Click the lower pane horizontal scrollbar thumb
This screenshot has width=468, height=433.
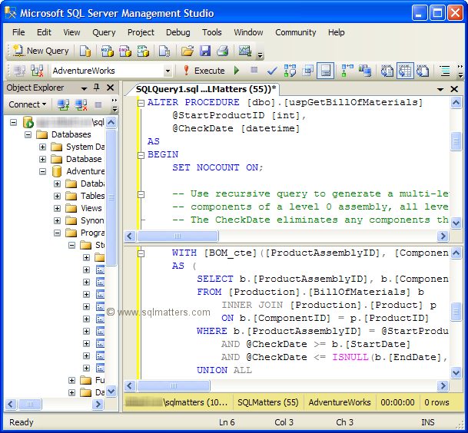click(174, 386)
